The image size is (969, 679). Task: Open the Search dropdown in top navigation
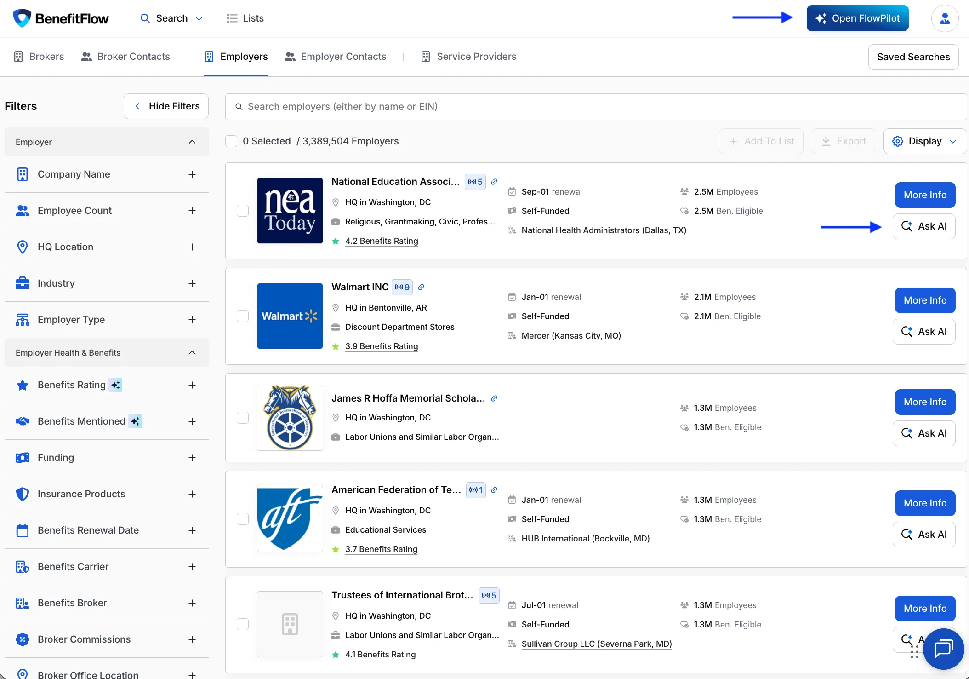pos(171,18)
